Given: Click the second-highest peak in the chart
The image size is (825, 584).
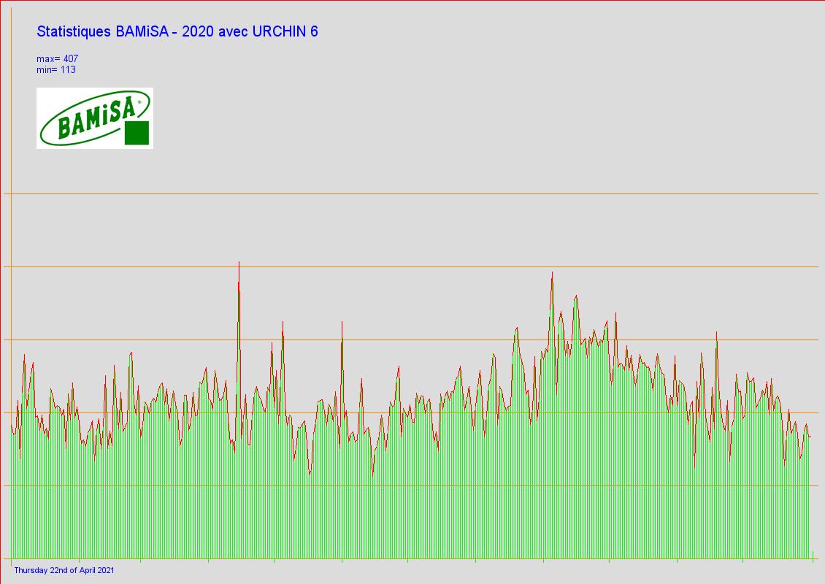Looking at the screenshot, I should tap(552, 273).
